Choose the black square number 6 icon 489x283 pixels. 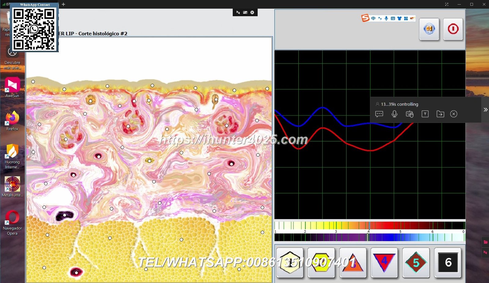[x=448, y=263]
